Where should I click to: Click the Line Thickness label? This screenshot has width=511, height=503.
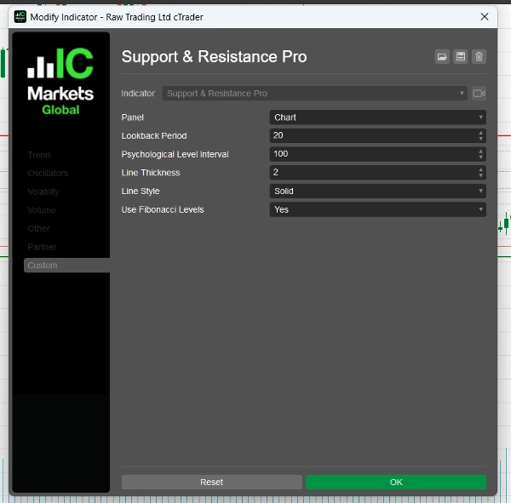click(x=151, y=173)
